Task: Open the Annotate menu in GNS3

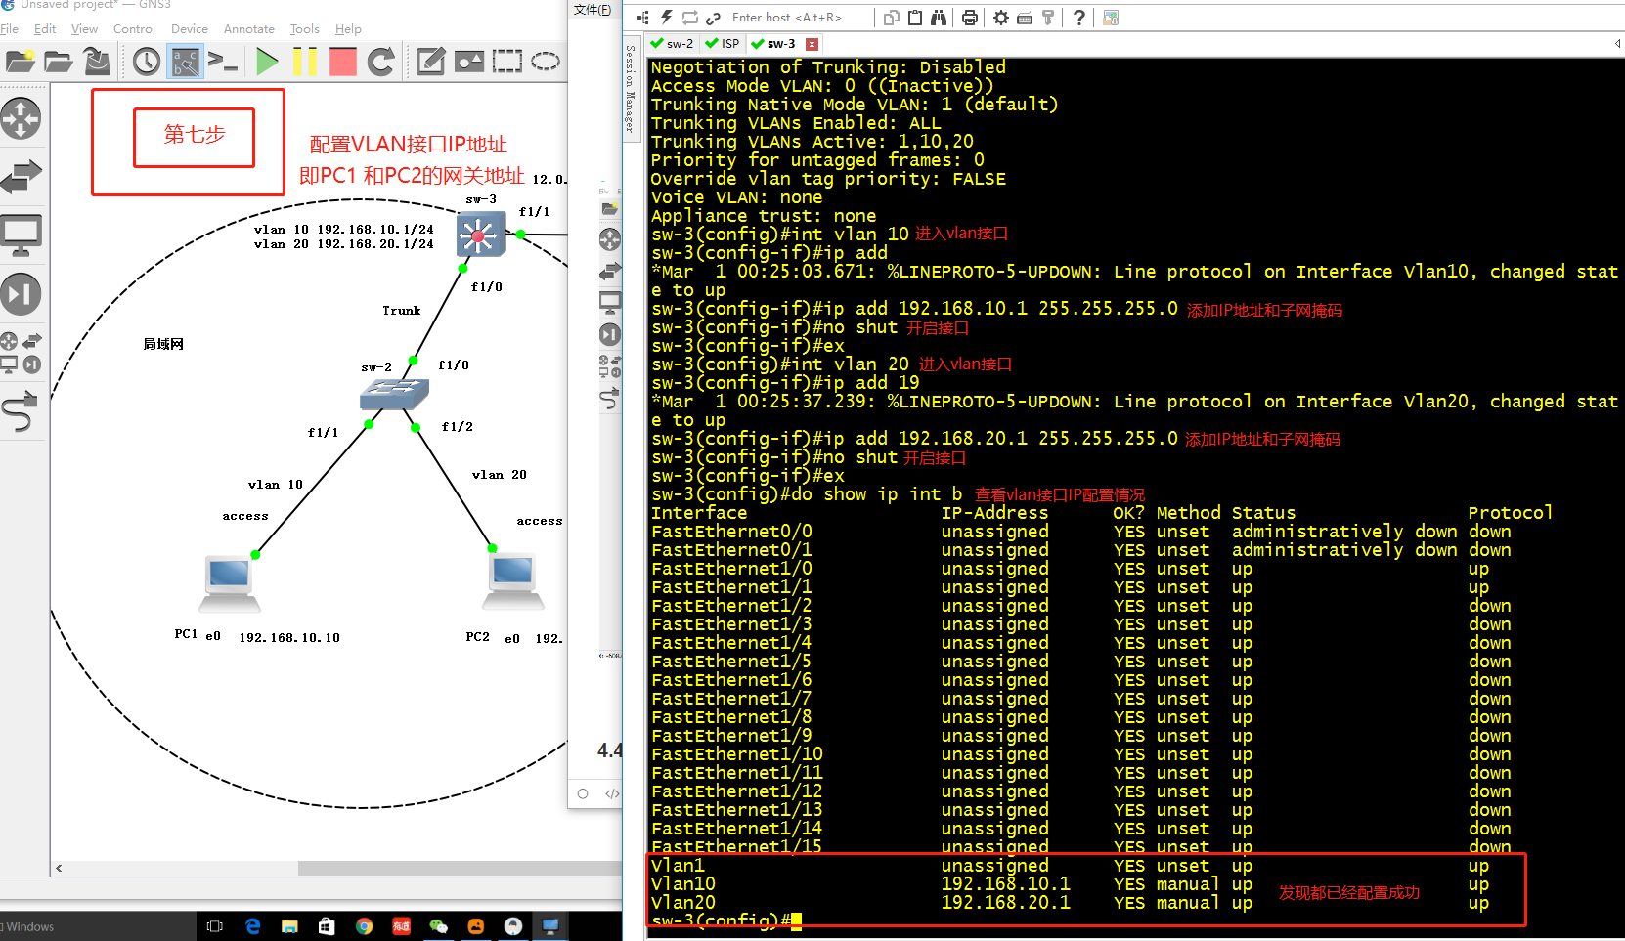Action: [x=249, y=29]
